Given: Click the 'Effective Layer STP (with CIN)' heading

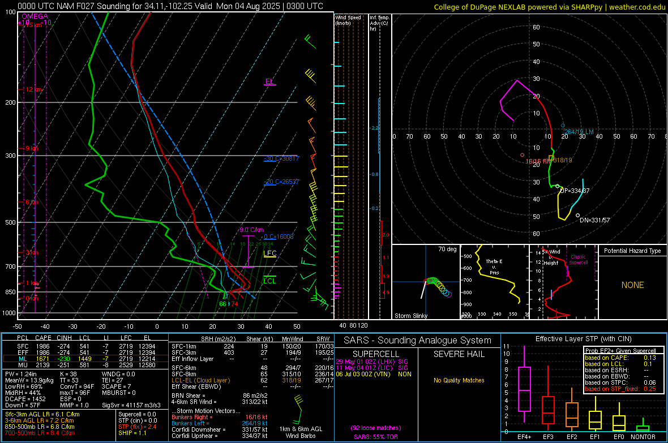Looking at the screenshot, I should (583, 339).
